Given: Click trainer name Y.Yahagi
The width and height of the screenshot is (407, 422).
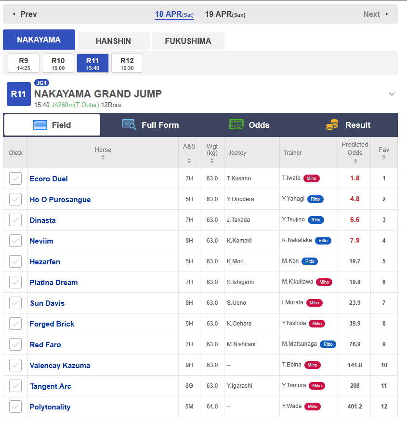Looking at the screenshot, I should coord(293,199).
